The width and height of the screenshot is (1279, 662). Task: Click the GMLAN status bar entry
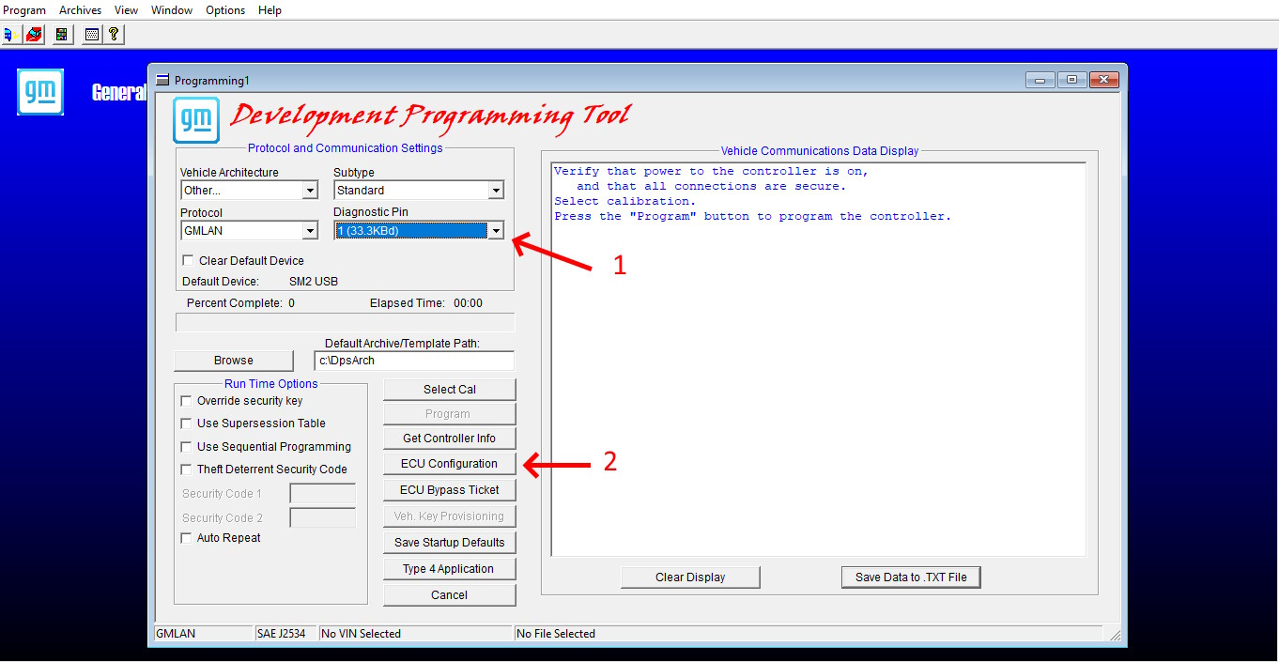point(203,634)
